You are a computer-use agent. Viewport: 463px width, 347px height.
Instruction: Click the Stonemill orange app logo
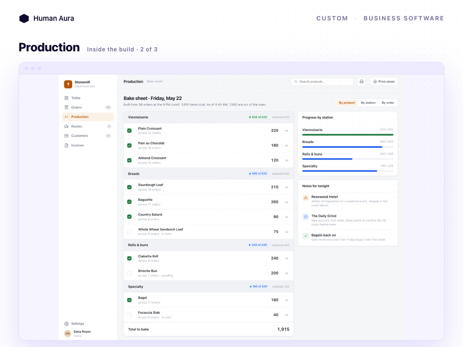[68, 84]
